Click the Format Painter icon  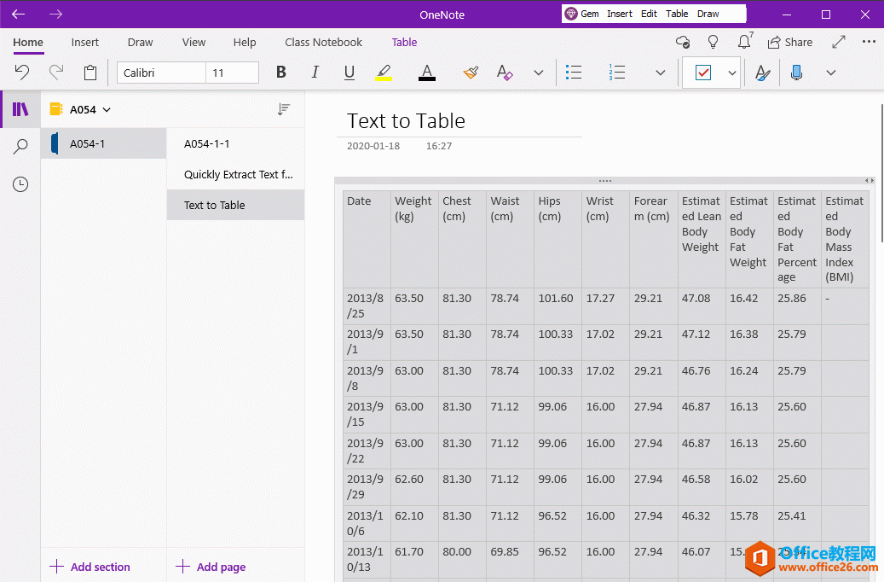[x=471, y=73]
